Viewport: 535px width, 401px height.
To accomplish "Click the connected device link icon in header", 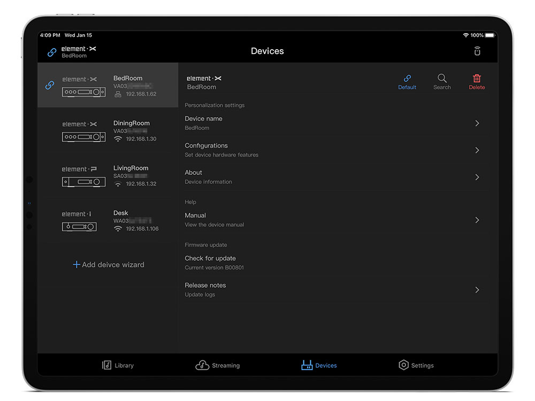I will pyautogui.click(x=52, y=52).
